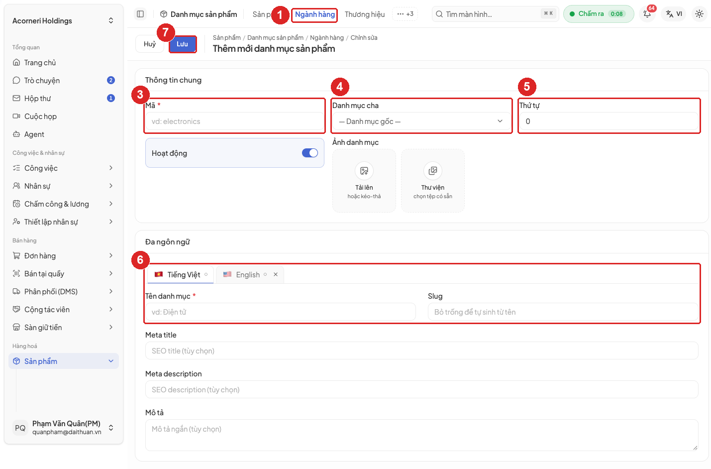The height and width of the screenshot is (469, 711).
Task: Open language switcher VI
Action: click(x=674, y=14)
